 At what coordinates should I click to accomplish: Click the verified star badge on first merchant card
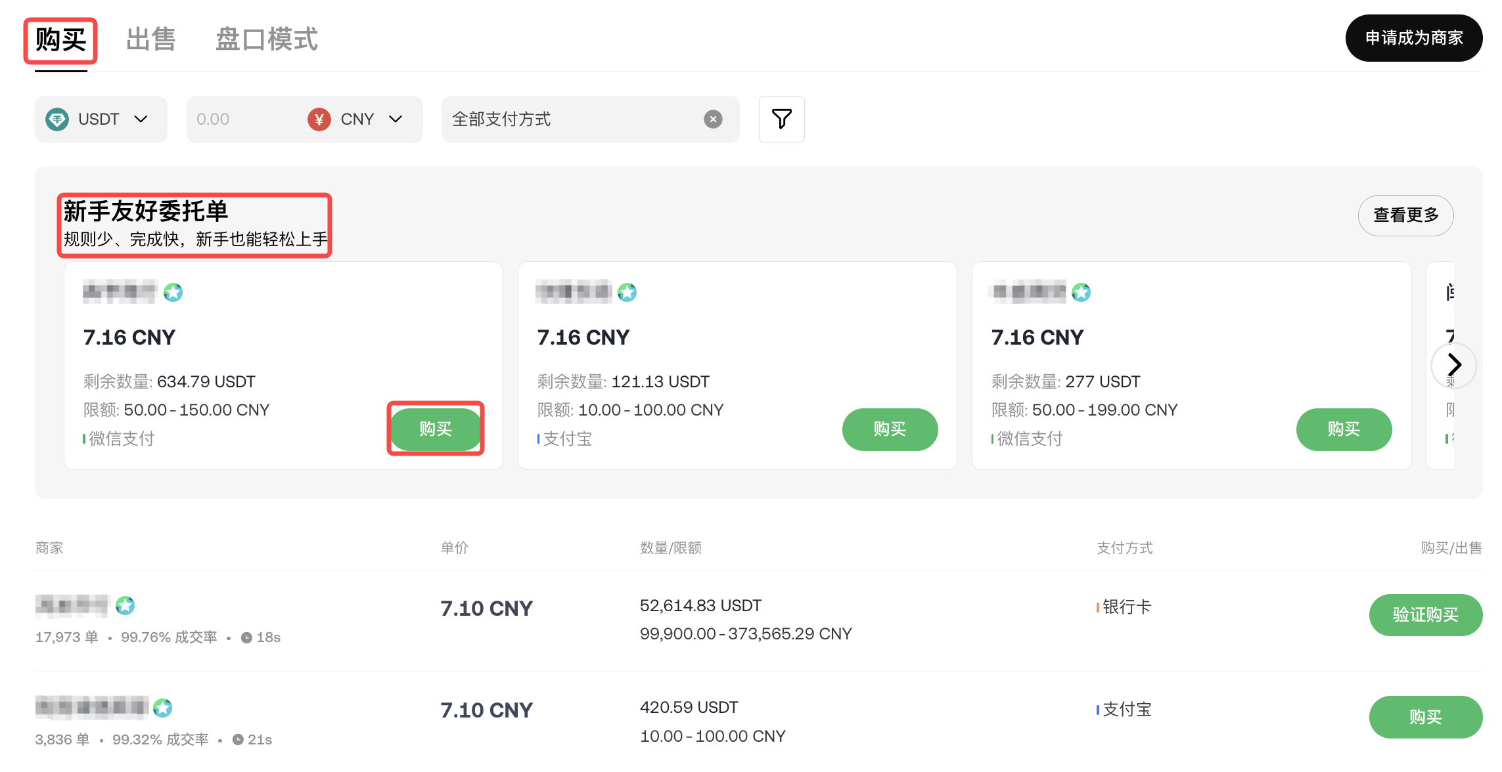tap(173, 292)
